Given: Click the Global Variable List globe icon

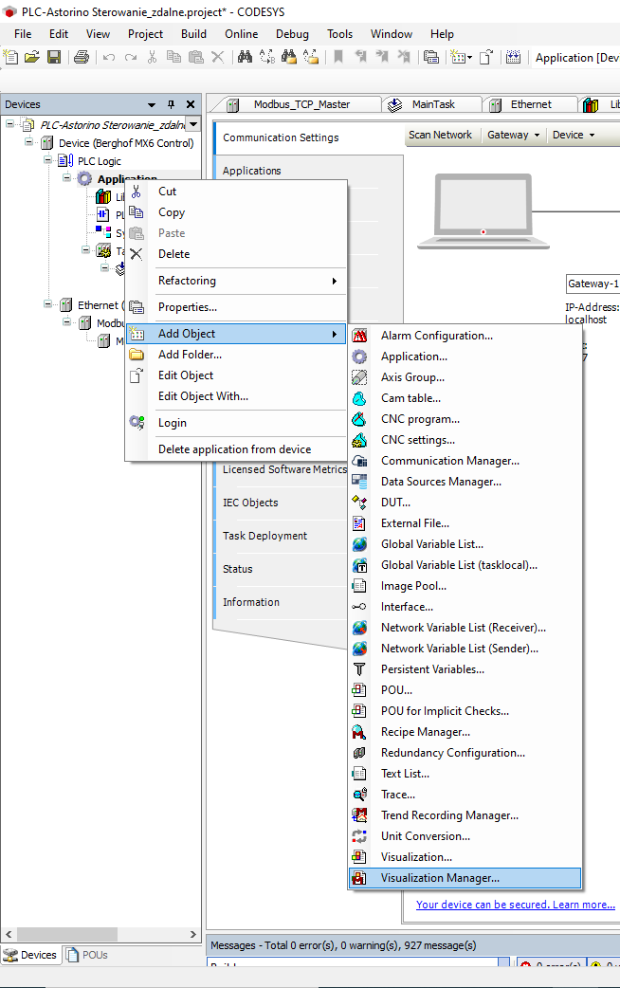Looking at the screenshot, I should (x=359, y=543).
